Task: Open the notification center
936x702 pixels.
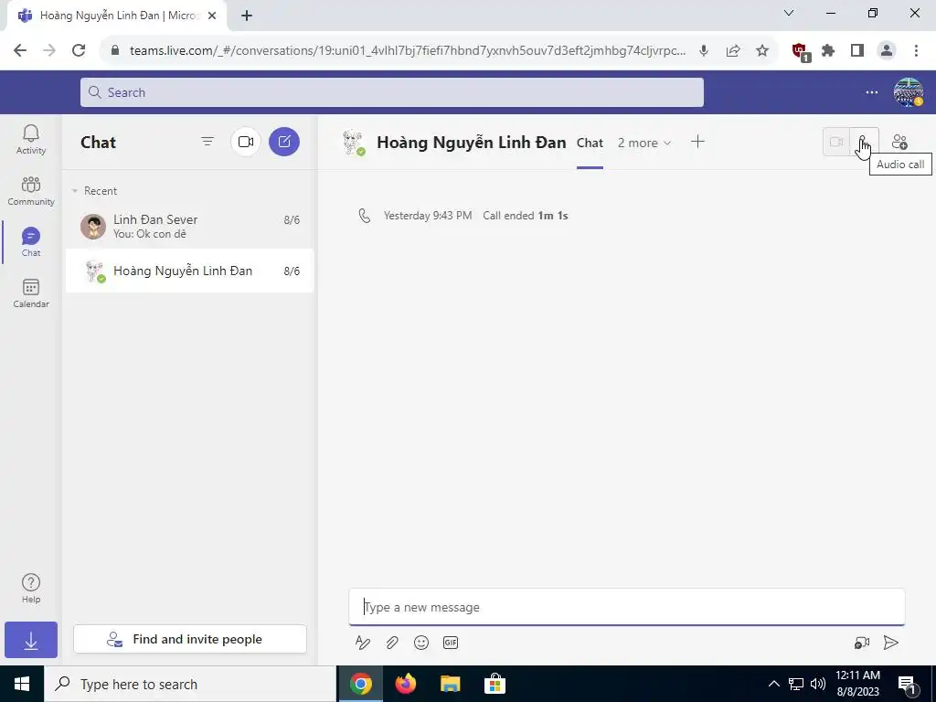Action: point(908,685)
